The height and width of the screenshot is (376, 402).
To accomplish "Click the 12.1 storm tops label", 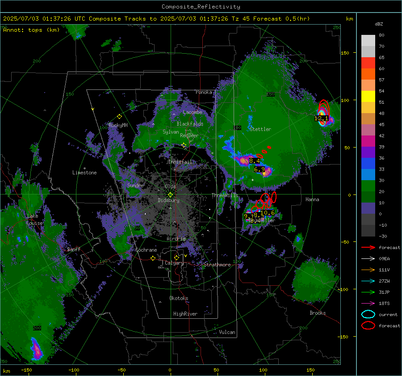I will (x=321, y=118).
